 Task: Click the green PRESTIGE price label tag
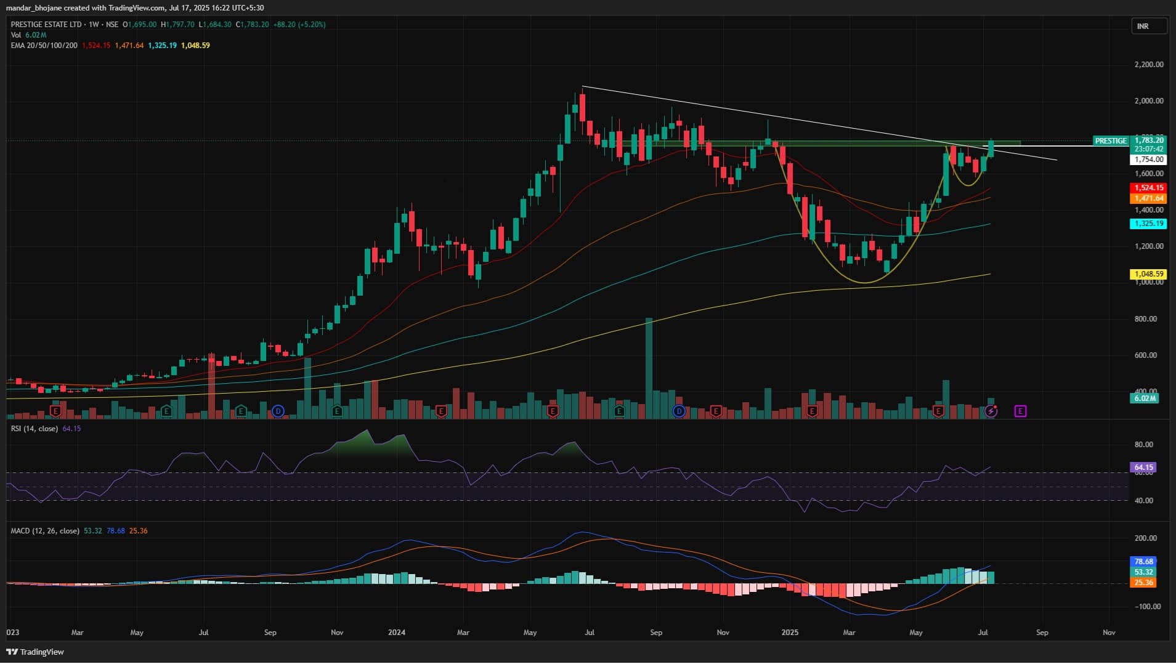tap(1111, 141)
